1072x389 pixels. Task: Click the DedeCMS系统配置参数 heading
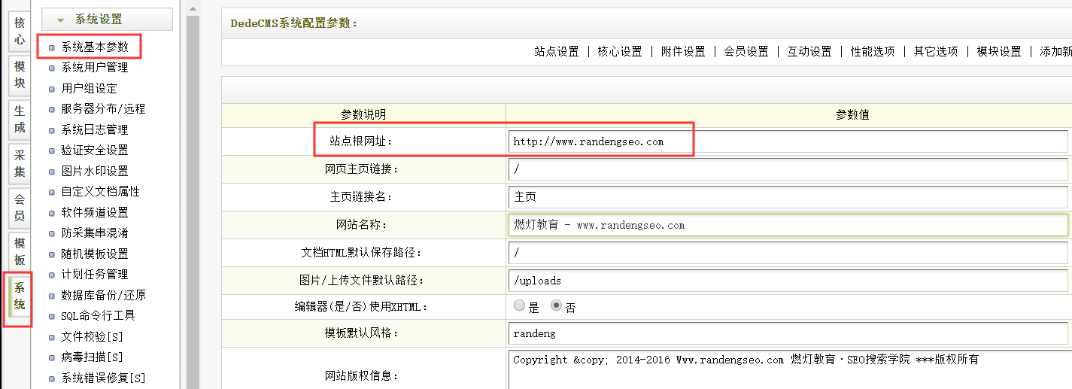pyautogui.click(x=294, y=23)
